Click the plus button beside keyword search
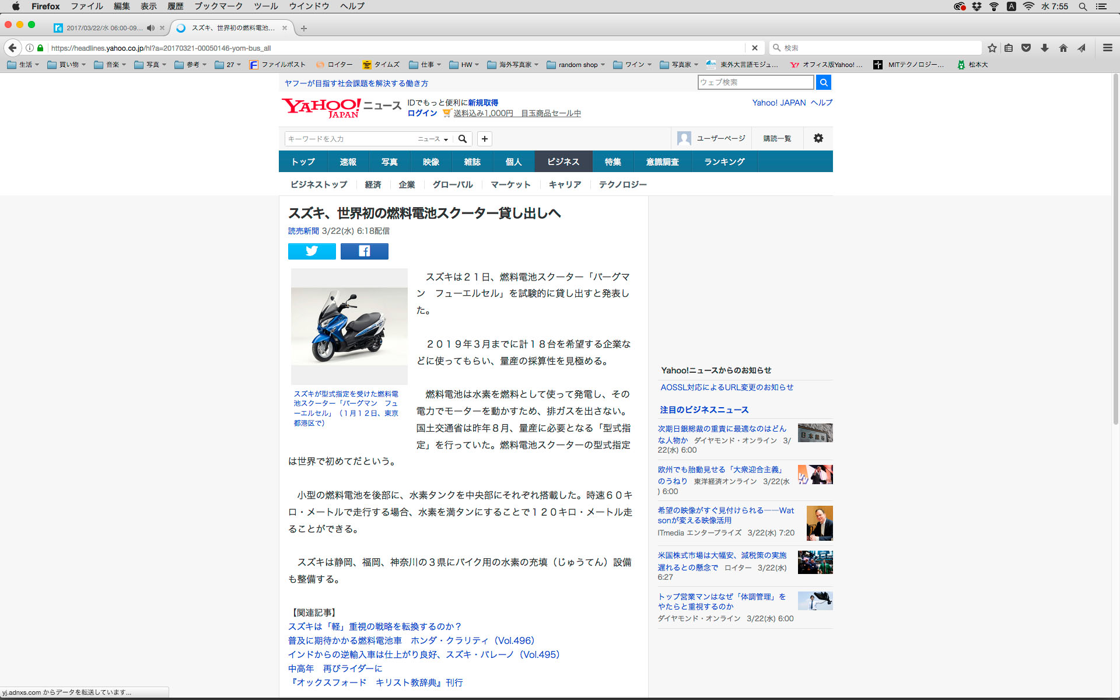 pyautogui.click(x=484, y=139)
